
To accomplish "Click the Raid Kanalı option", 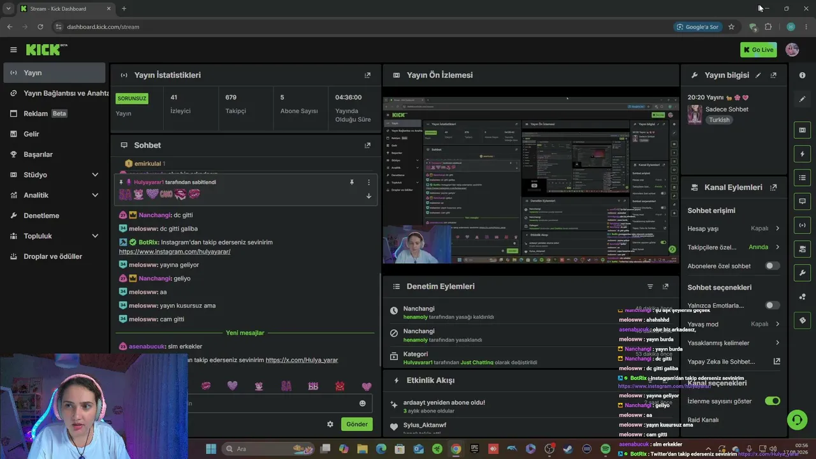I will [703, 420].
